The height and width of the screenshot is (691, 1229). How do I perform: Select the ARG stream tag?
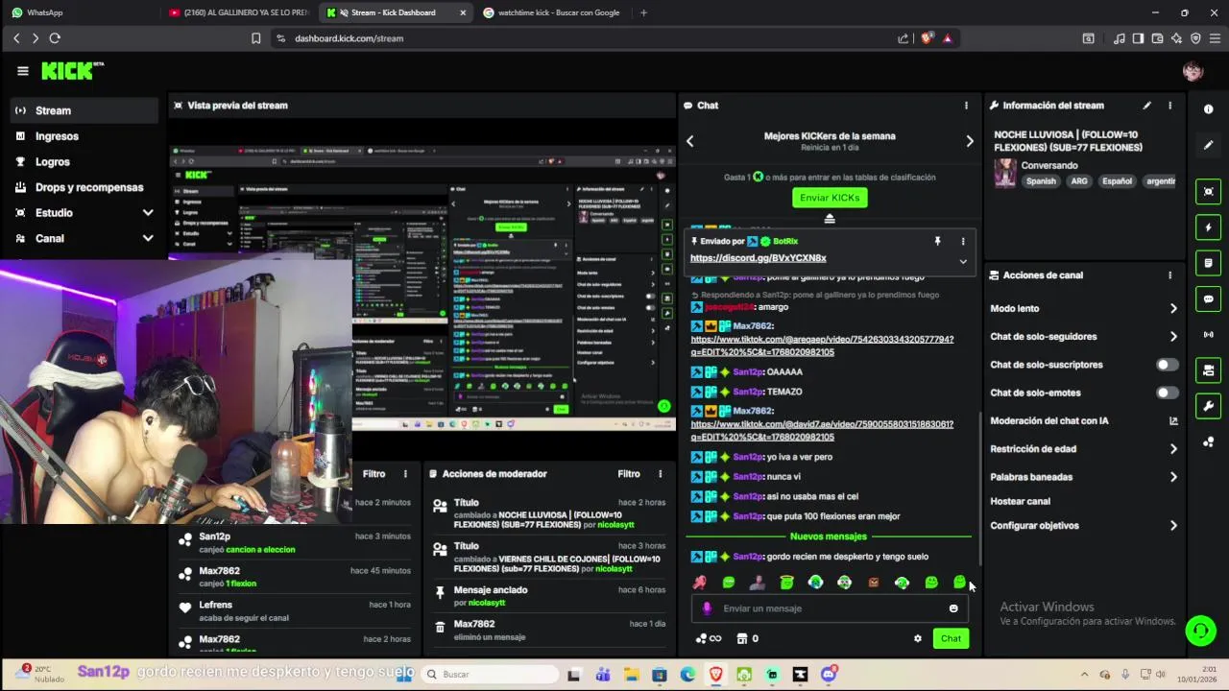coord(1079,181)
